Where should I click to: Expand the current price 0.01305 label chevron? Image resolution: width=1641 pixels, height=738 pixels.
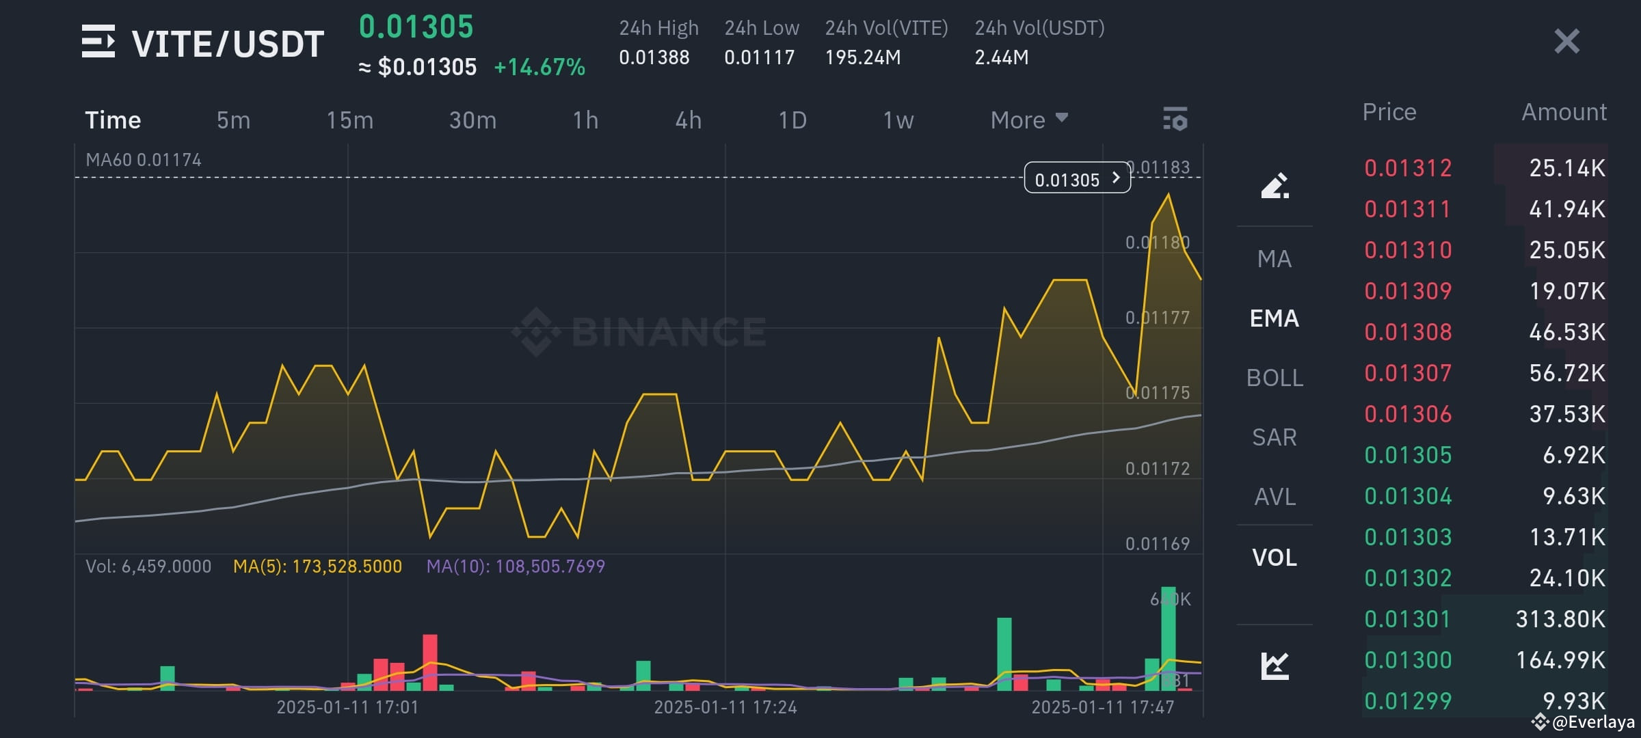(x=1116, y=179)
